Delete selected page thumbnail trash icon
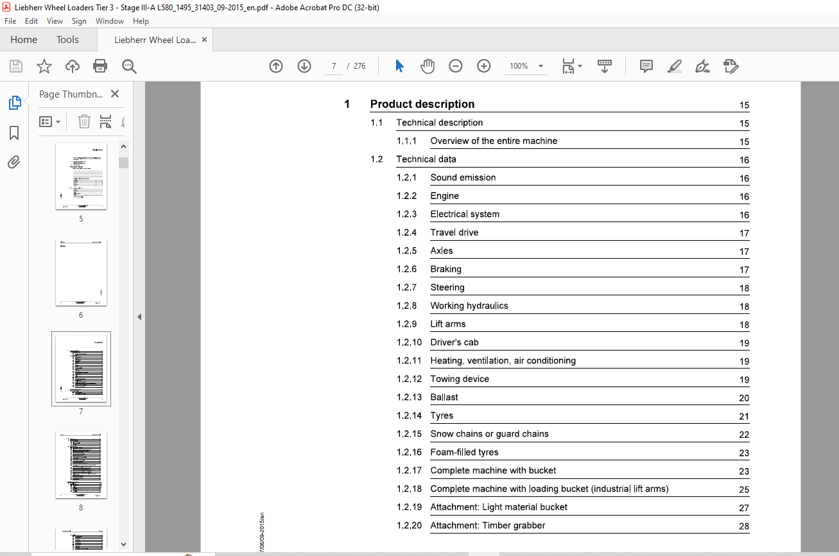This screenshot has height=556, width=839. click(84, 121)
